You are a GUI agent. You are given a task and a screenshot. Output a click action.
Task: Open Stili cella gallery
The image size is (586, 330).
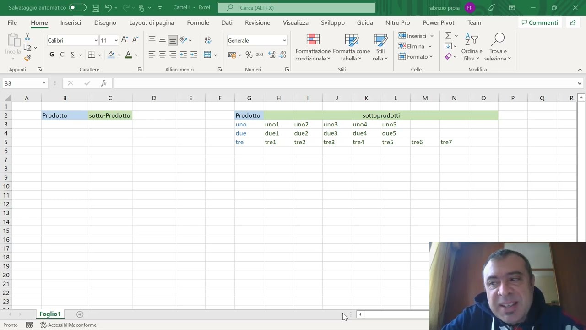click(x=380, y=48)
